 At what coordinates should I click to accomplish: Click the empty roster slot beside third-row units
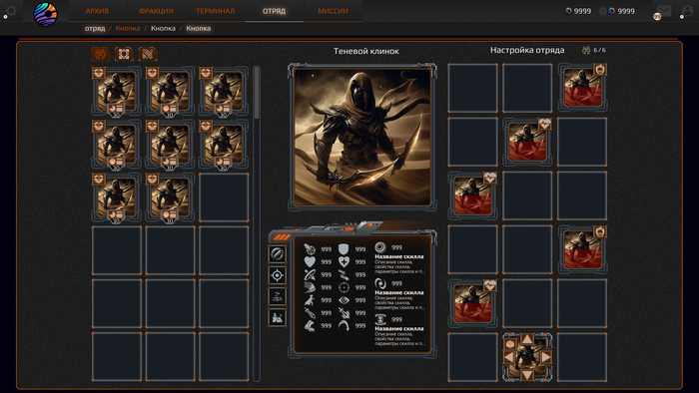[224, 197]
